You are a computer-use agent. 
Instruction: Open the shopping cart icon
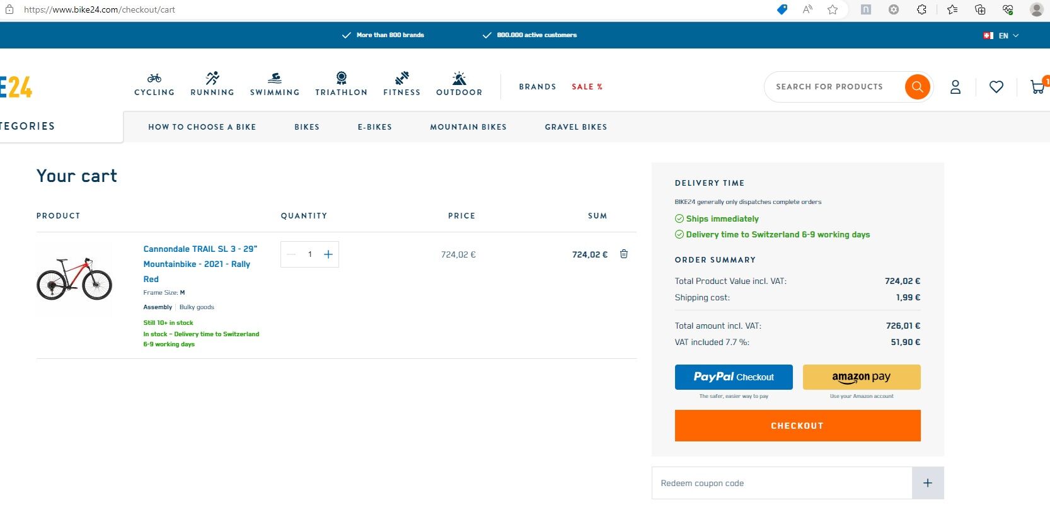(x=1037, y=87)
